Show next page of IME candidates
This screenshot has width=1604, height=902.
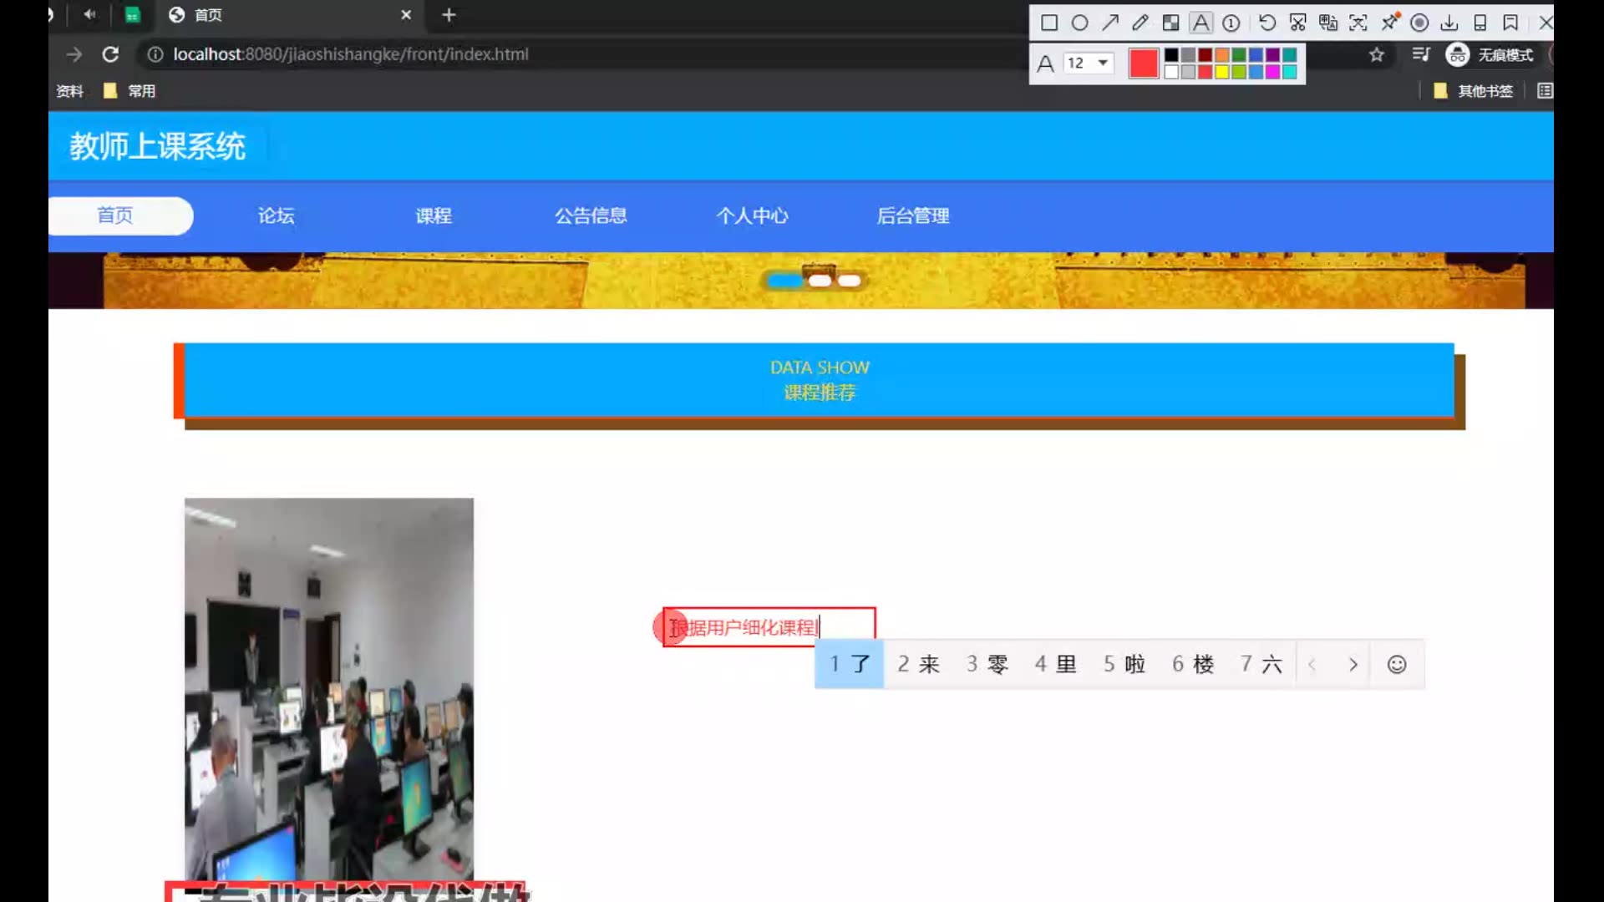click(x=1353, y=665)
